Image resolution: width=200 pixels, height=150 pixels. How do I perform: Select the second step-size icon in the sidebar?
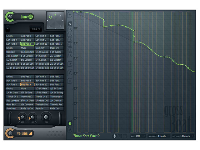(70, 34)
